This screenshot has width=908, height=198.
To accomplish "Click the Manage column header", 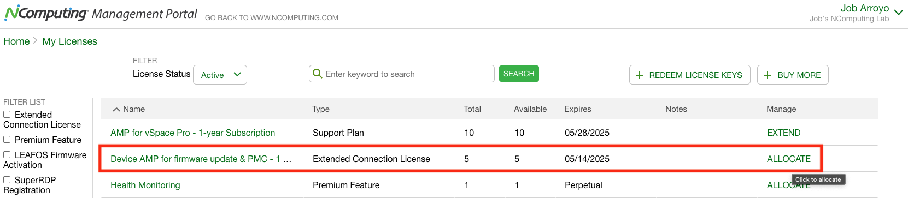I will tap(781, 109).
